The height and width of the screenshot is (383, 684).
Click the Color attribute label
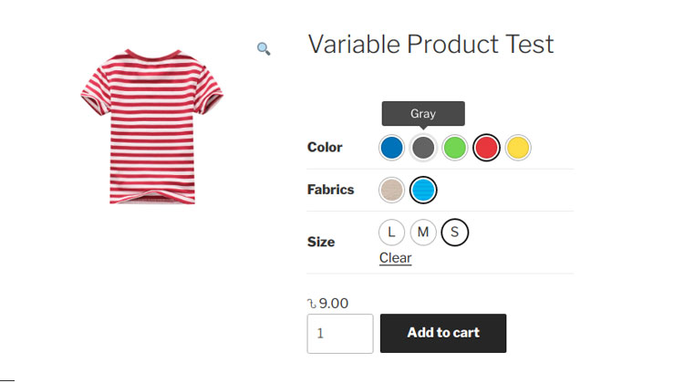click(x=325, y=148)
